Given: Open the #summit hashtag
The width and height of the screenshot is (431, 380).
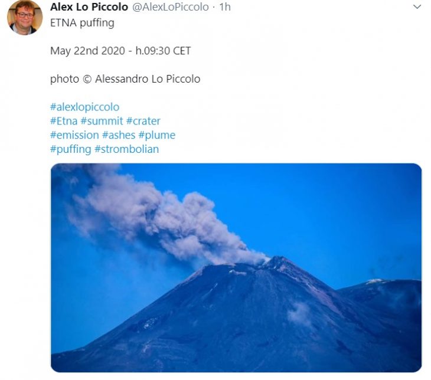Looking at the screenshot, I should [102, 121].
